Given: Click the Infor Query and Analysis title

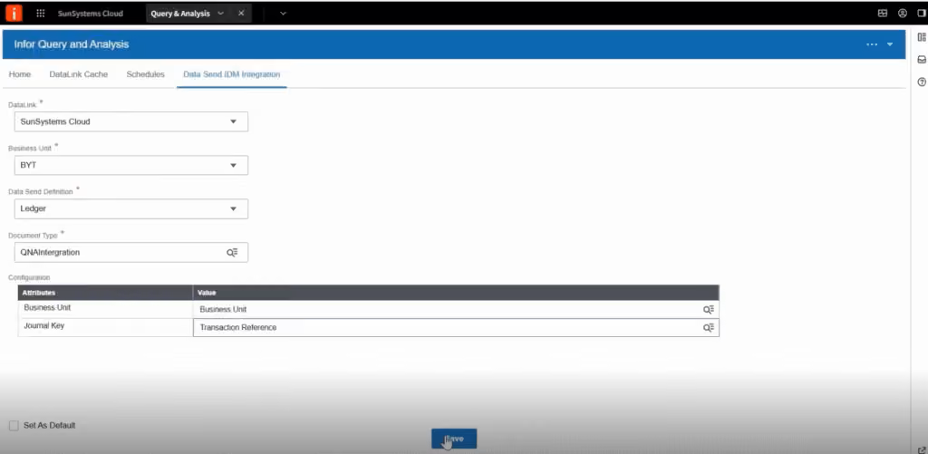Looking at the screenshot, I should click(x=71, y=44).
